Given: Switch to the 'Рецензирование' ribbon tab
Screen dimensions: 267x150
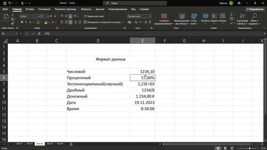Looking at the screenshot, I should (118, 9).
